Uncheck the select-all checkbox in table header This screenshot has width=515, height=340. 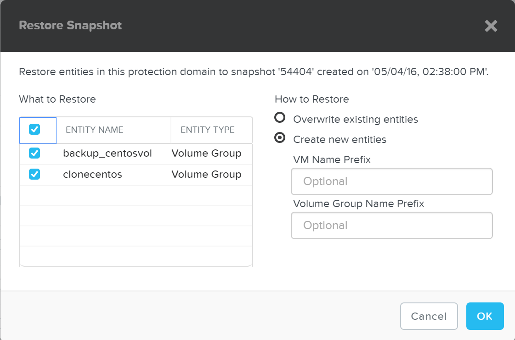pos(34,130)
